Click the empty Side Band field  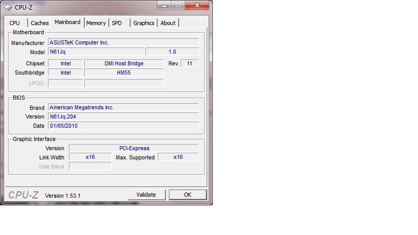click(90, 166)
